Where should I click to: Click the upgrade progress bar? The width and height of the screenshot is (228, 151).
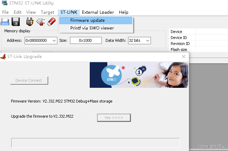(95, 143)
